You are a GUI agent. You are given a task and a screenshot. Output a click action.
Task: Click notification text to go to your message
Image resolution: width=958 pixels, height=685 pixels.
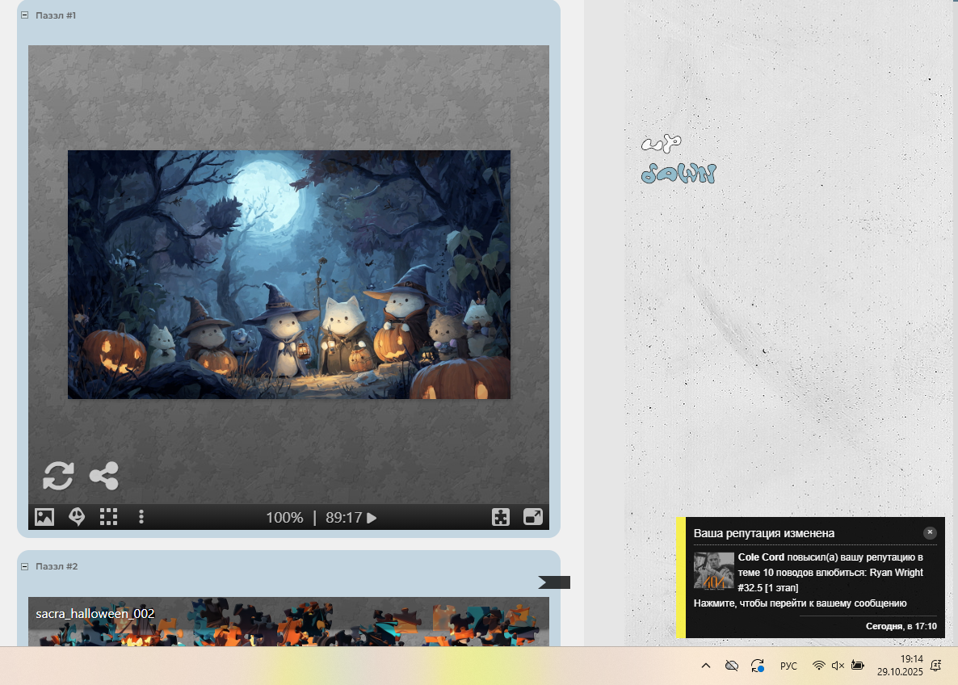coord(800,603)
